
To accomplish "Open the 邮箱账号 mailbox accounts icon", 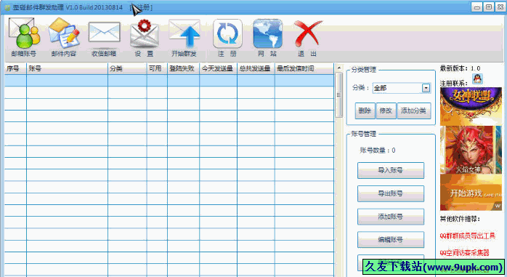I will tap(23, 37).
